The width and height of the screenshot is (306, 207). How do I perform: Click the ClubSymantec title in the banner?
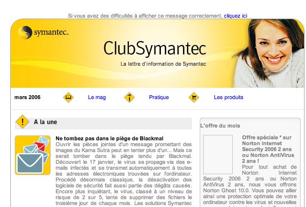(155, 48)
